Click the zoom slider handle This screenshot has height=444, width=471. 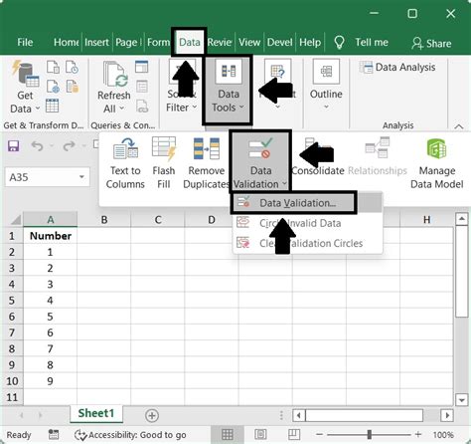coord(370,434)
